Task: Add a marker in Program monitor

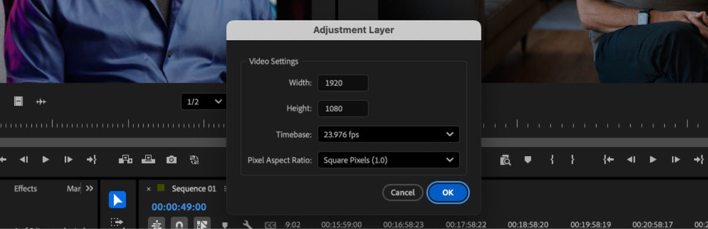Action: (528, 159)
